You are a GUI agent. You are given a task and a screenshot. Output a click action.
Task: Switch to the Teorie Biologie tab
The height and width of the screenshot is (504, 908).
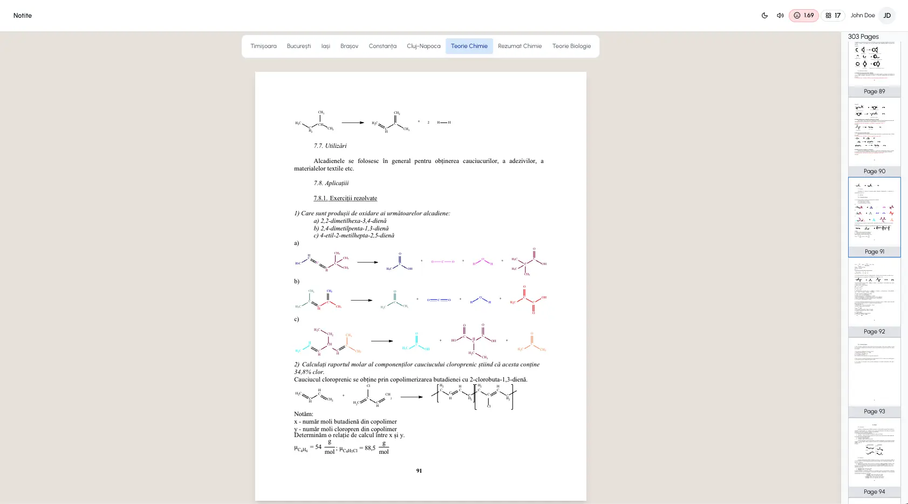point(571,46)
